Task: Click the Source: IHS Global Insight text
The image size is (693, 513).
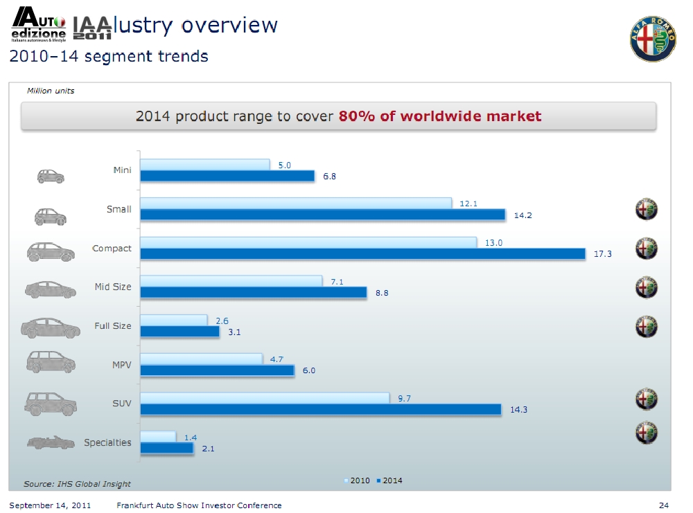Action: click(x=77, y=483)
